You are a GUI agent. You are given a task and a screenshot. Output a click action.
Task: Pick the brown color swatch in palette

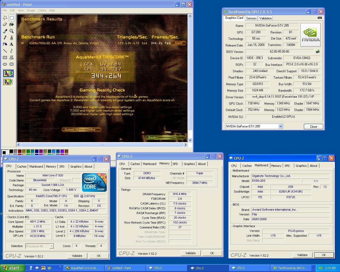[x=66, y=151]
